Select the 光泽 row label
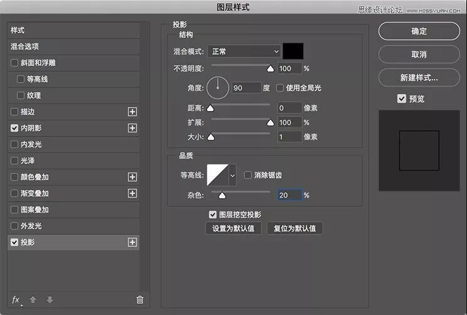The width and height of the screenshot is (467, 315). point(28,161)
